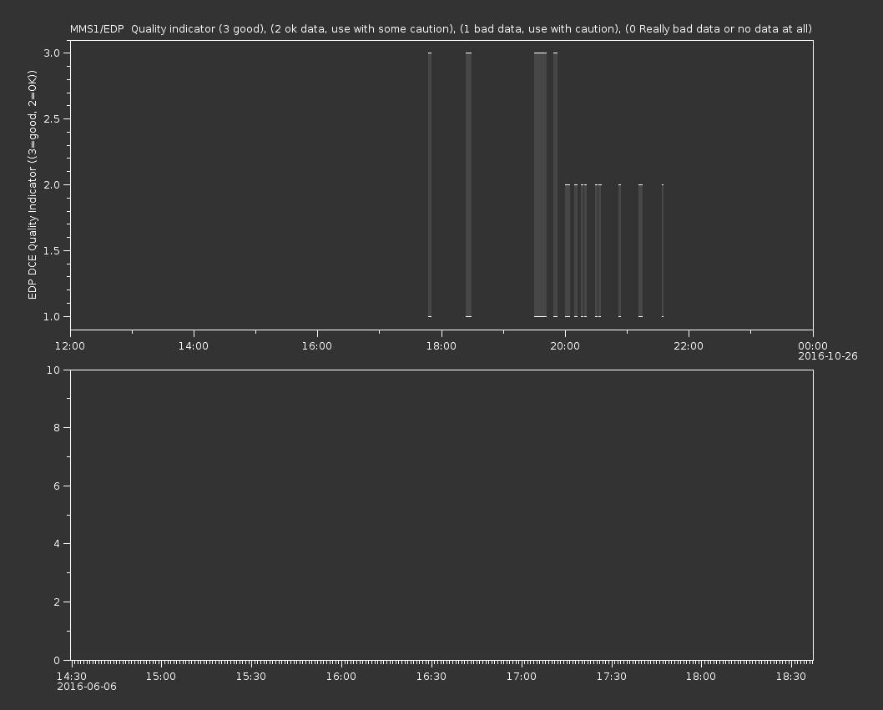The height and width of the screenshot is (710, 883).
Task: Click the 20:00 time axis label
Action: (x=565, y=345)
